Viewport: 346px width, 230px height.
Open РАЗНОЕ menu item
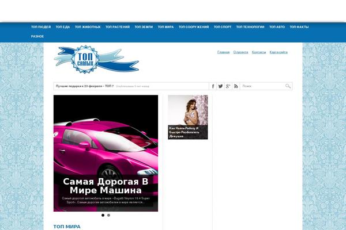37,36
